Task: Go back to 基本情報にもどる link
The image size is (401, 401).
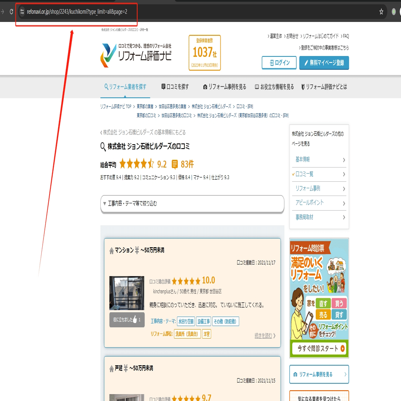Action: pos(143,132)
